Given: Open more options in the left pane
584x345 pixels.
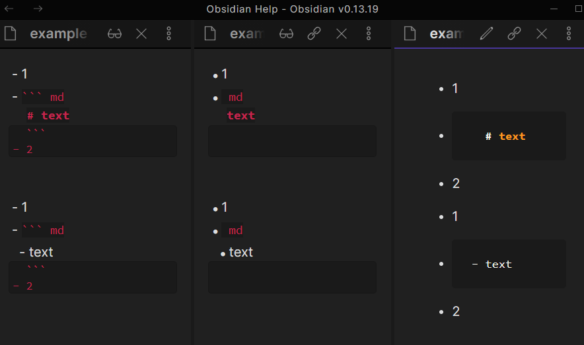Looking at the screenshot, I should (x=169, y=34).
